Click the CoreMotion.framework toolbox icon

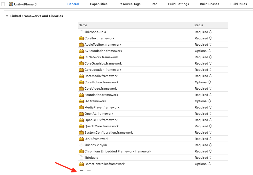81,82
